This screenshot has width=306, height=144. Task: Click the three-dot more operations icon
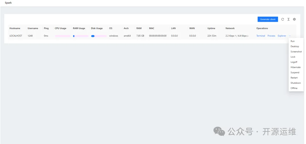tap(290, 36)
